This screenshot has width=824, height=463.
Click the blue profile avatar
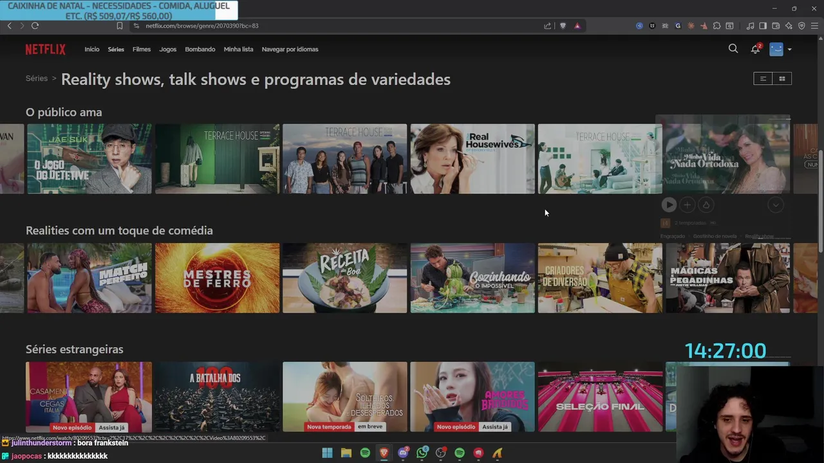point(776,49)
